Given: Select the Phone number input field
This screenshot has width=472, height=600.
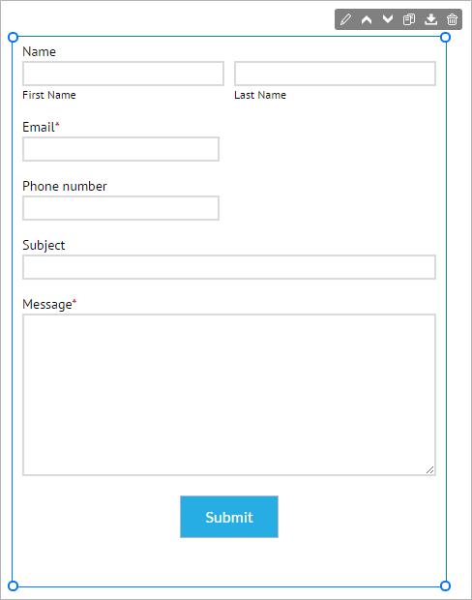Looking at the screenshot, I should [121, 208].
